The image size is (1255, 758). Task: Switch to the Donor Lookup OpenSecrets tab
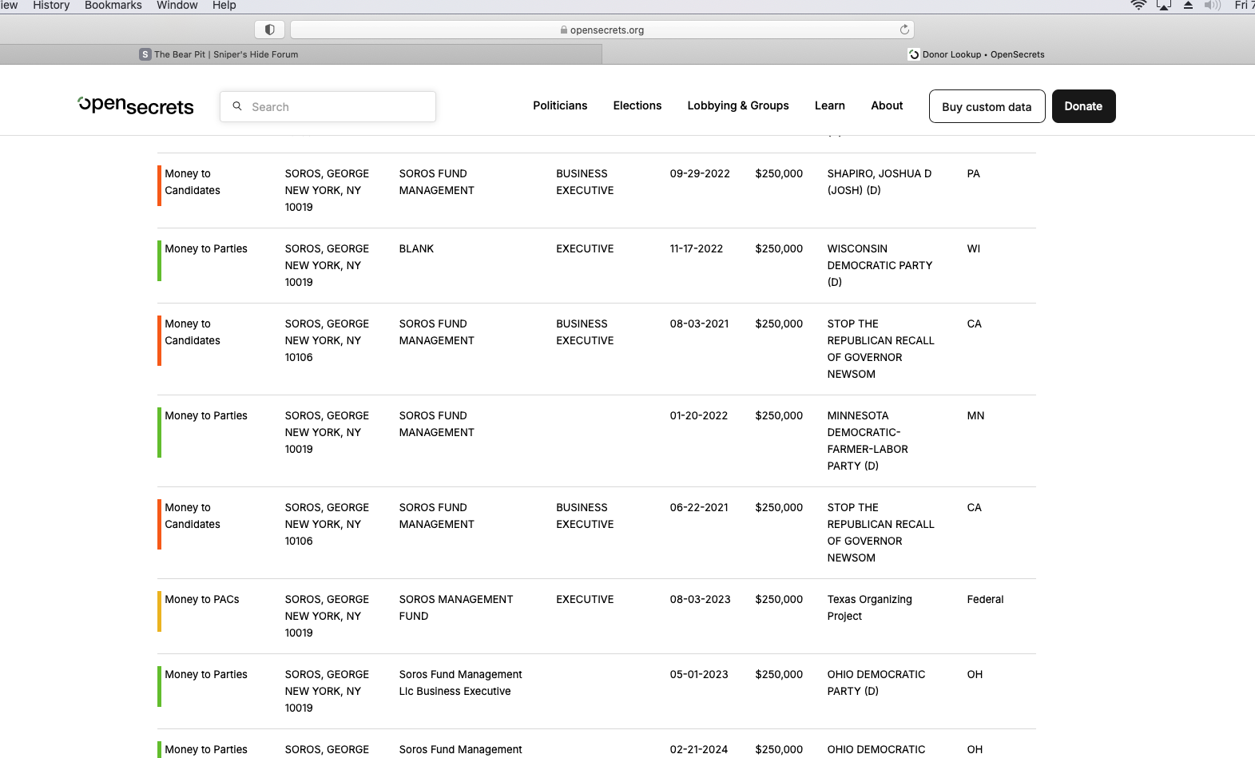coord(928,54)
